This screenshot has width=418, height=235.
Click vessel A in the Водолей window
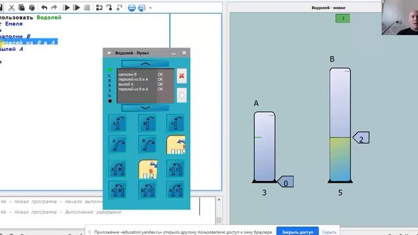265,147
